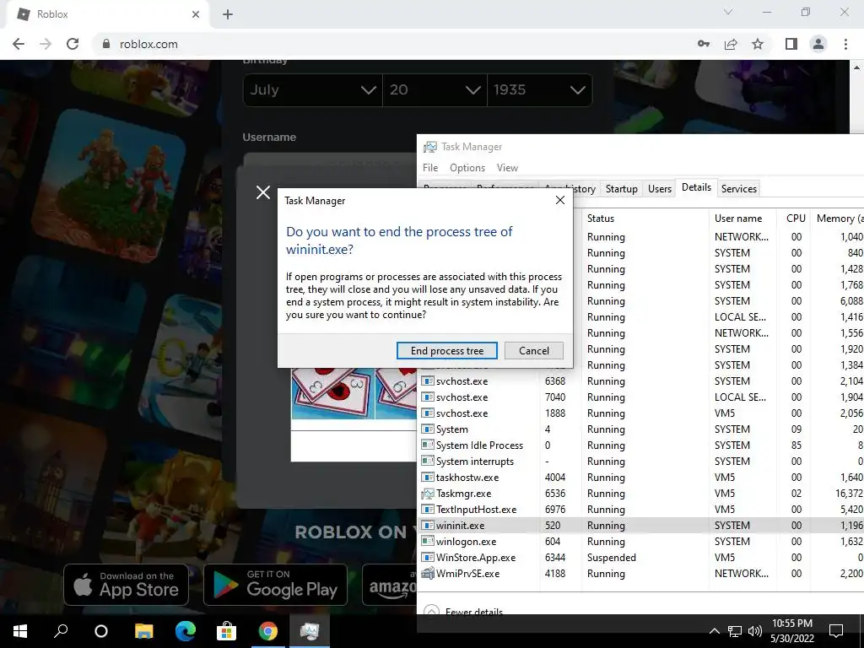Select the wininit.exe process row
The image size is (864, 648).
642,525
